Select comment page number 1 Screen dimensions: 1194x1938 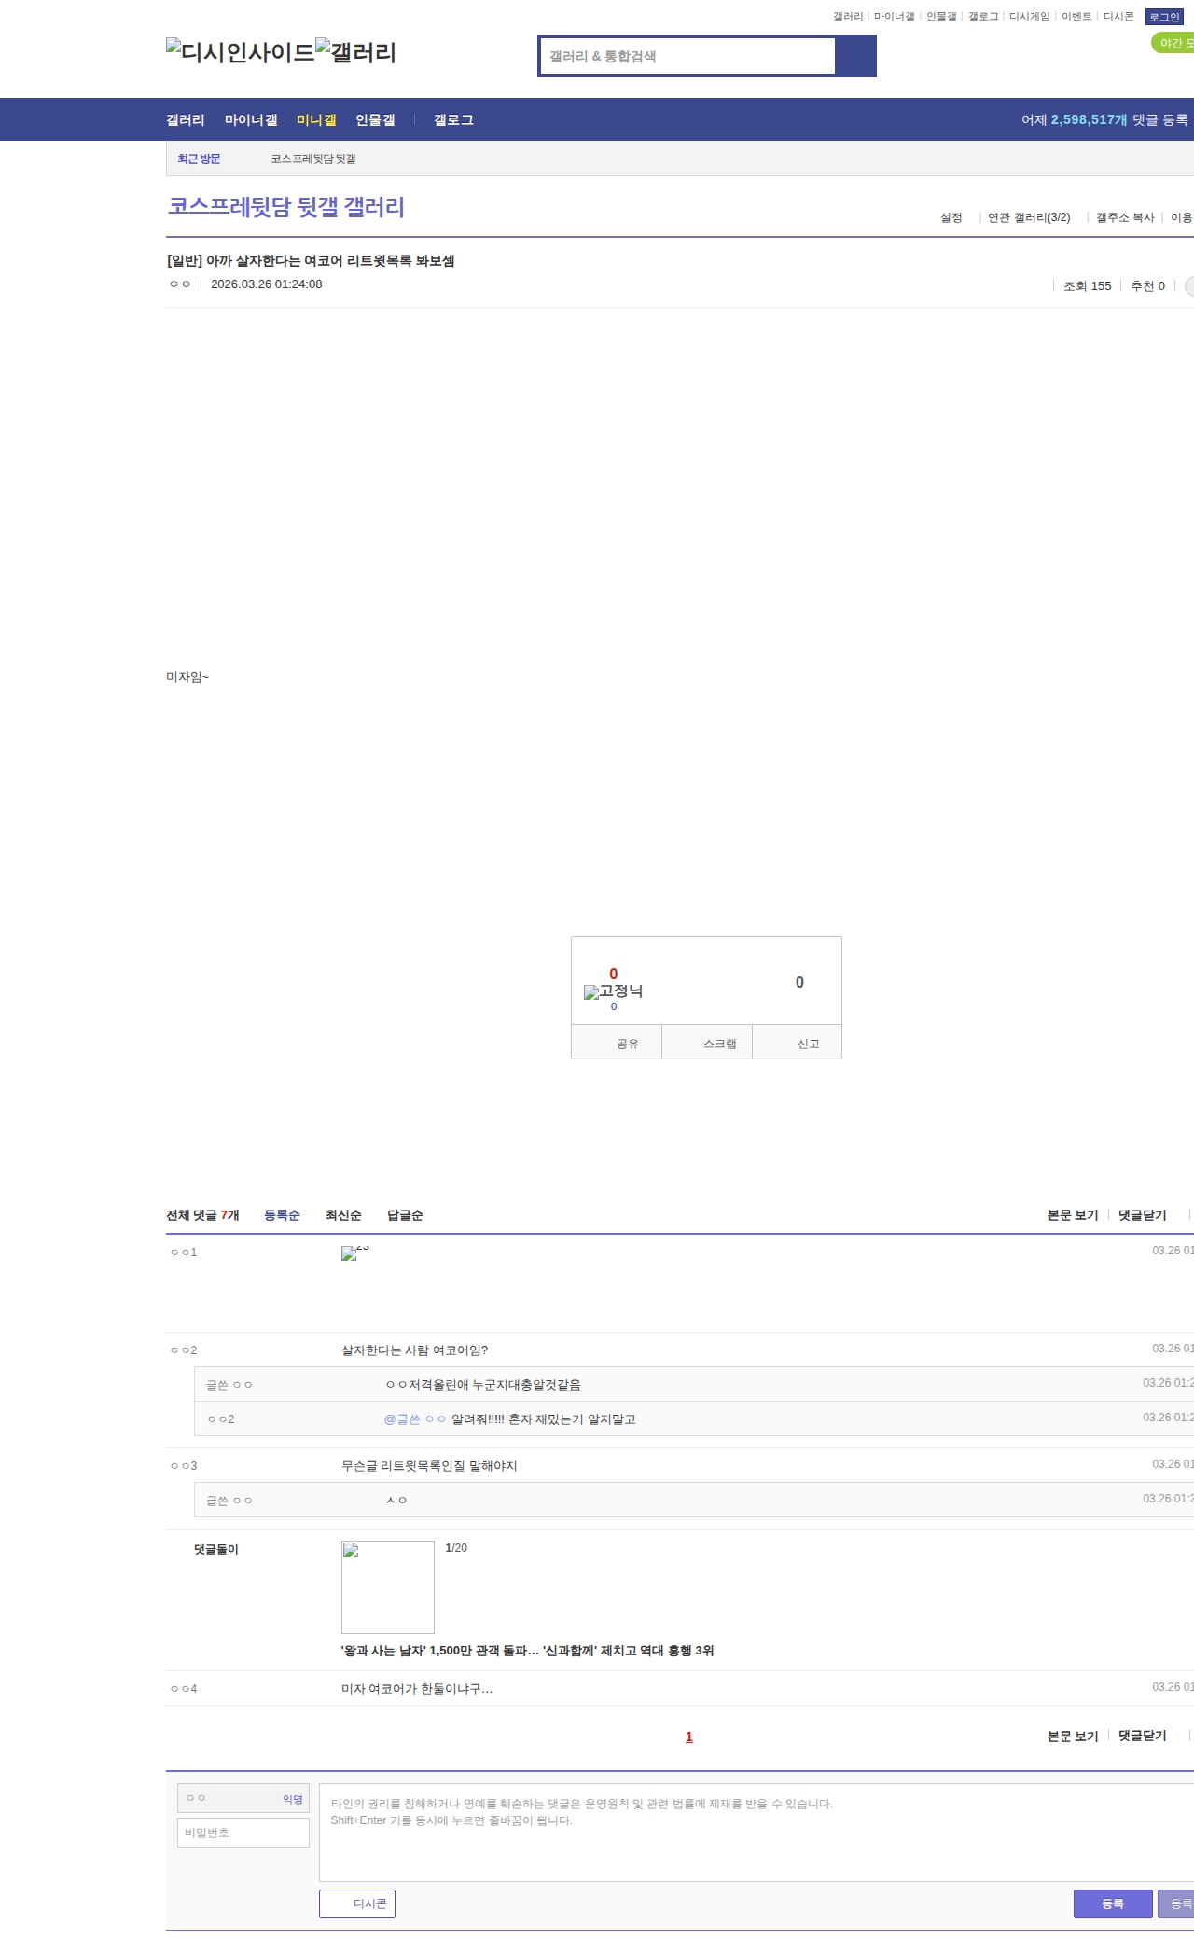point(689,1737)
